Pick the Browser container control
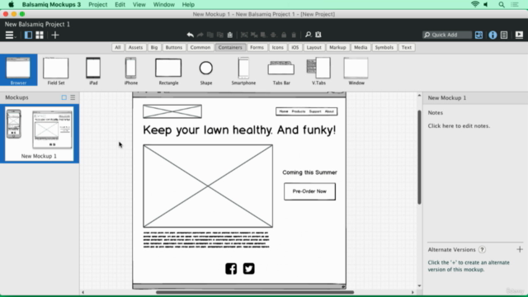This screenshot has height=297, width=528. tap(18, 70)
